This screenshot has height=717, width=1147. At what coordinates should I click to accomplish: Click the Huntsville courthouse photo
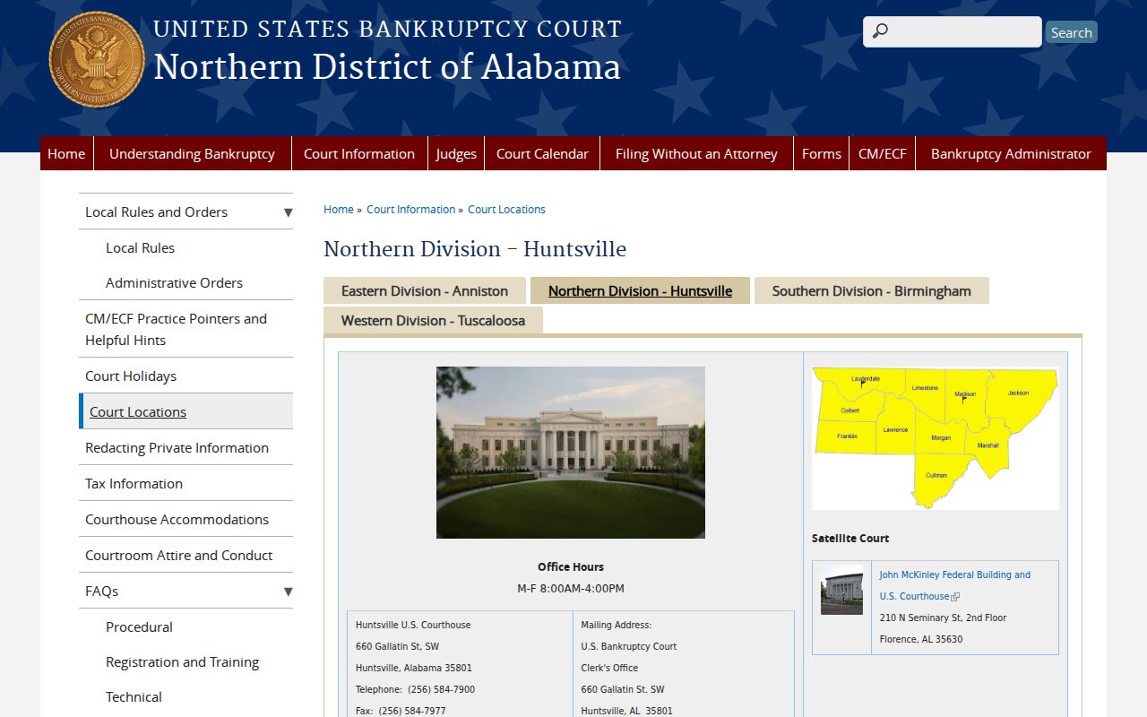571,453
